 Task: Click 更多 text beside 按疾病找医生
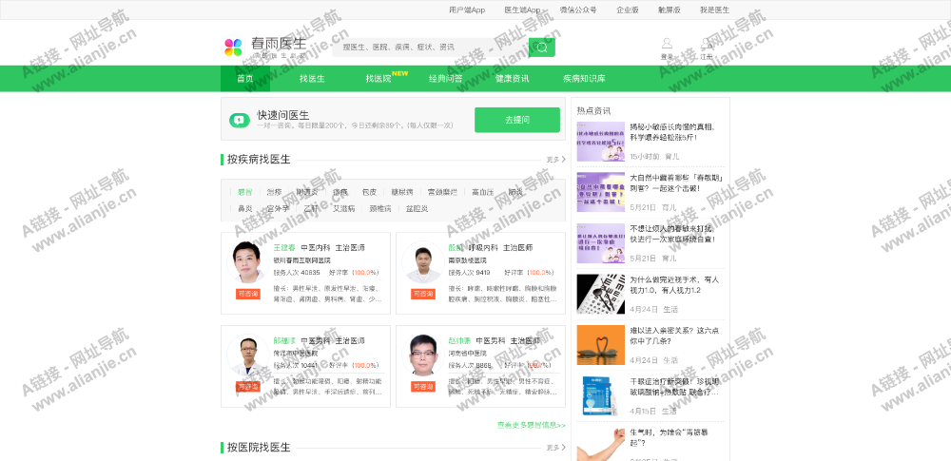pos(553,160)
